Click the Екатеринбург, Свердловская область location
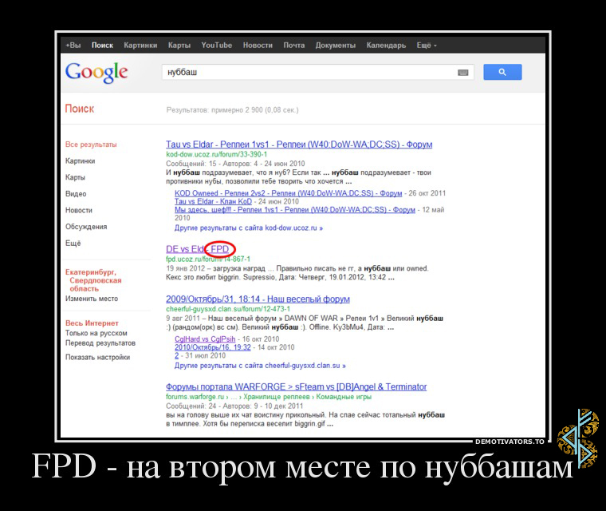 (x=93, y=280)
